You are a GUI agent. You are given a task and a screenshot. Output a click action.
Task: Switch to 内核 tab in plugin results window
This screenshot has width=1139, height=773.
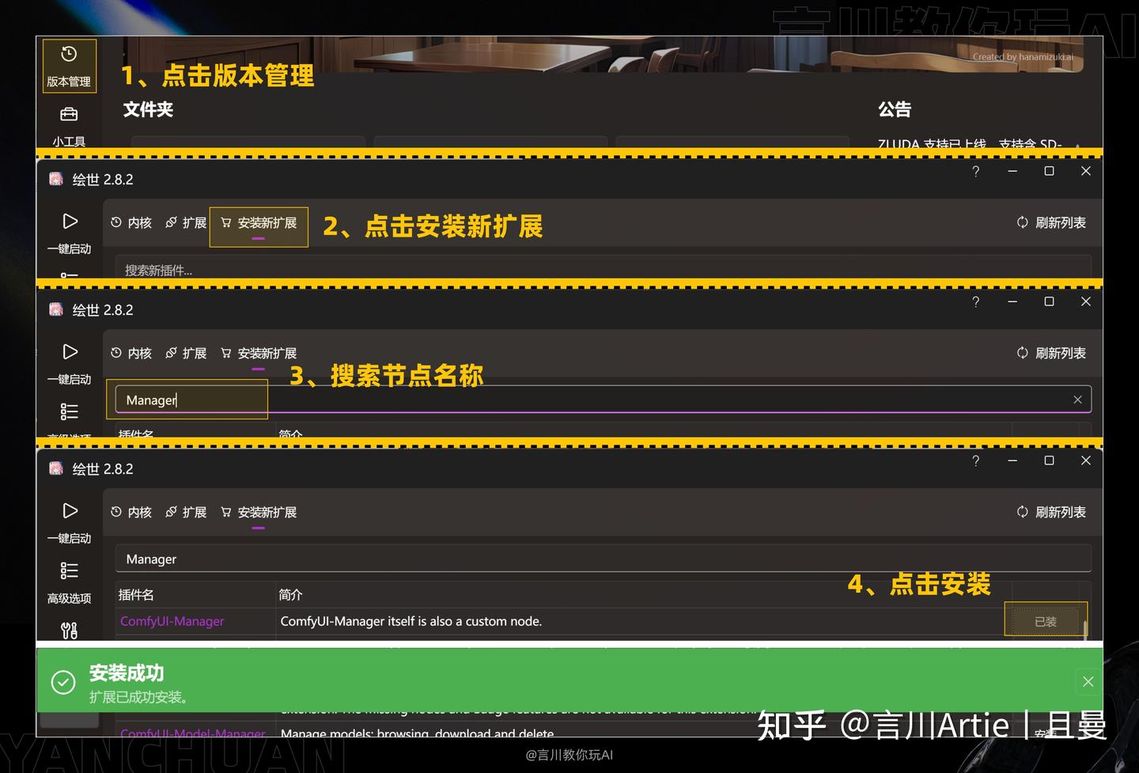131,513
